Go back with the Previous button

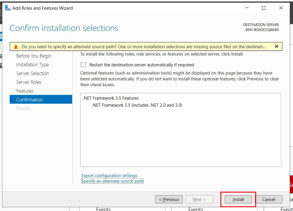coord(169,199)
